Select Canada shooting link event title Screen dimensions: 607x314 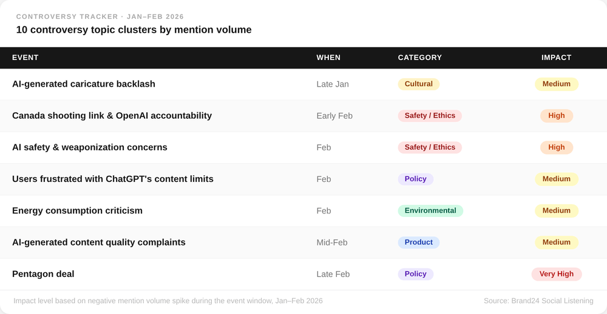pyautogui.click(x=112, y=116)
